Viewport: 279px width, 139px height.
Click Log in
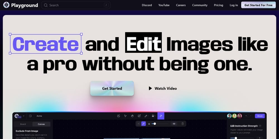click(234, 5)
